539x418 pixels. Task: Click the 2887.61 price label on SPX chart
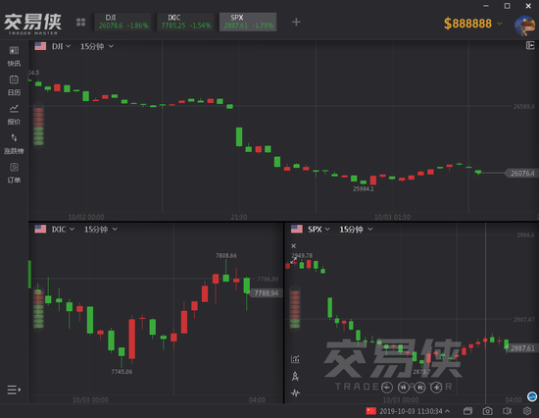(522, 348)
